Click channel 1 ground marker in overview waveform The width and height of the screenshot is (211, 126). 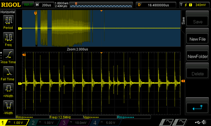(x=20, y=28)
